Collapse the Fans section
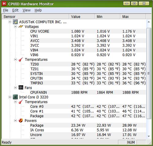The image size is (153, 146). tap(15, 88)
